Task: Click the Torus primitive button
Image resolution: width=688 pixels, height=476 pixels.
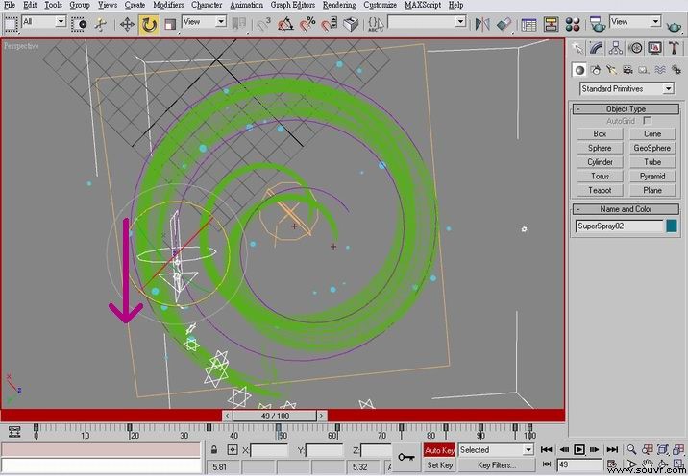Action: (600, 177)
